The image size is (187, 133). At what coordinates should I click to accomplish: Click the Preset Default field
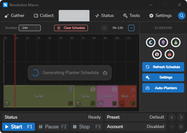(x=135, y=117)
